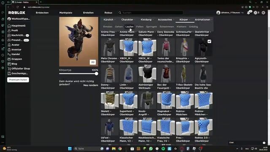Select the Skelett Oberkörper thumbnail
The image size is (270, 152).
coord(110,100)
